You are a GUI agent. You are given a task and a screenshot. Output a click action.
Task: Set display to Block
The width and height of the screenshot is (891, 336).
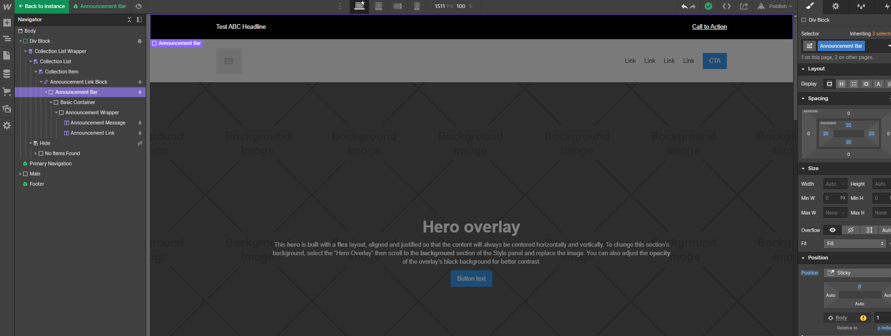point(829,84)
